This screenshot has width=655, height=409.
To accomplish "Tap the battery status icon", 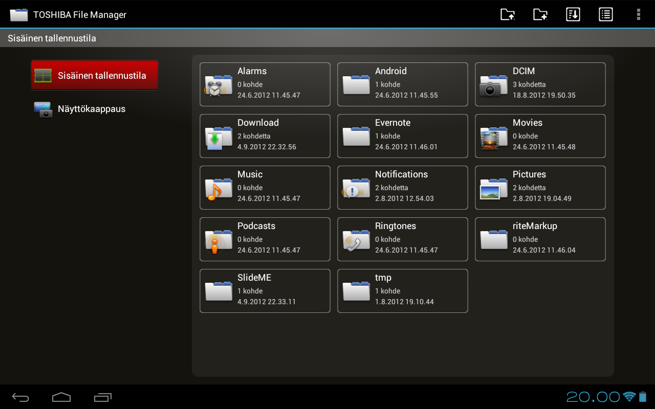I will (x=643, y=397).
